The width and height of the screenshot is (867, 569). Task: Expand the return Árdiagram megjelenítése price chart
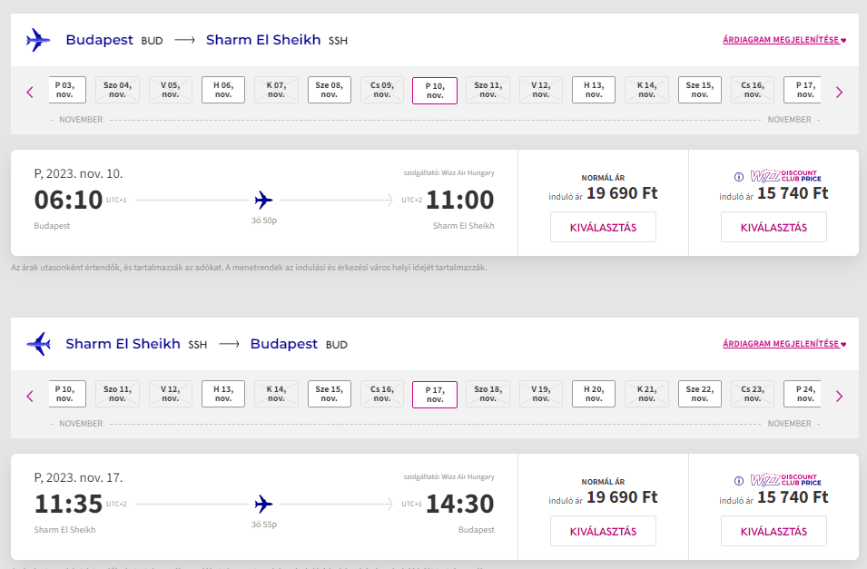[784, 344]
